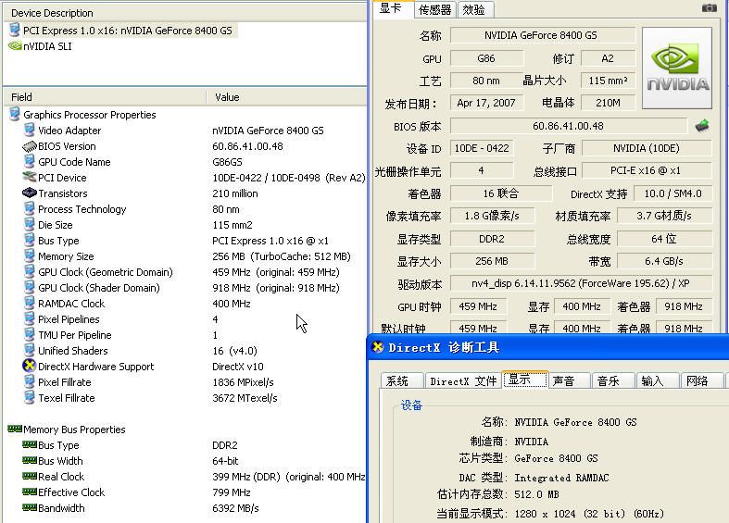The image size is (729, 523).
Task: Click the BIOS save chip icon in GPU-Z
Action: tap(702, 125)
